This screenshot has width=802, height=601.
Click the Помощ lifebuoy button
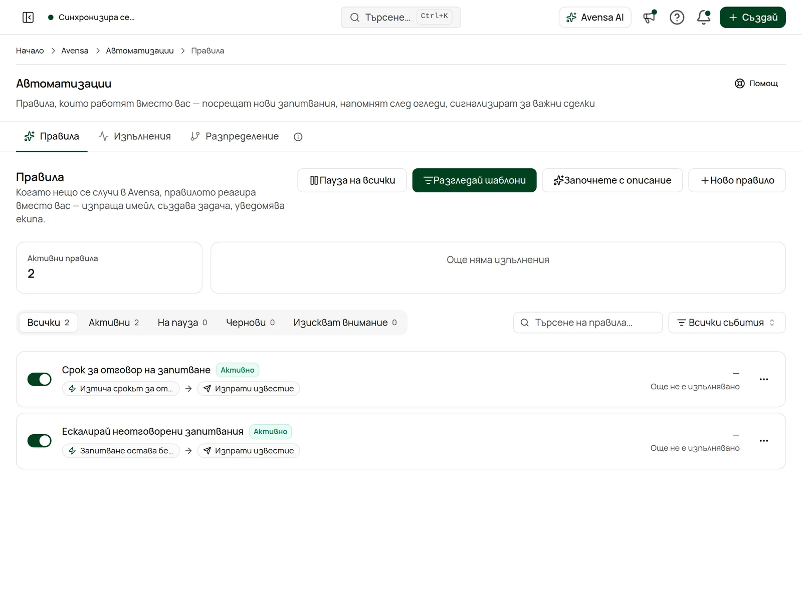[756, 84]
